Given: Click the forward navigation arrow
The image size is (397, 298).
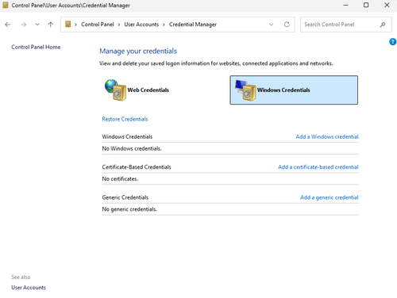Looking at the screenshot, I should tap(24, 25).
